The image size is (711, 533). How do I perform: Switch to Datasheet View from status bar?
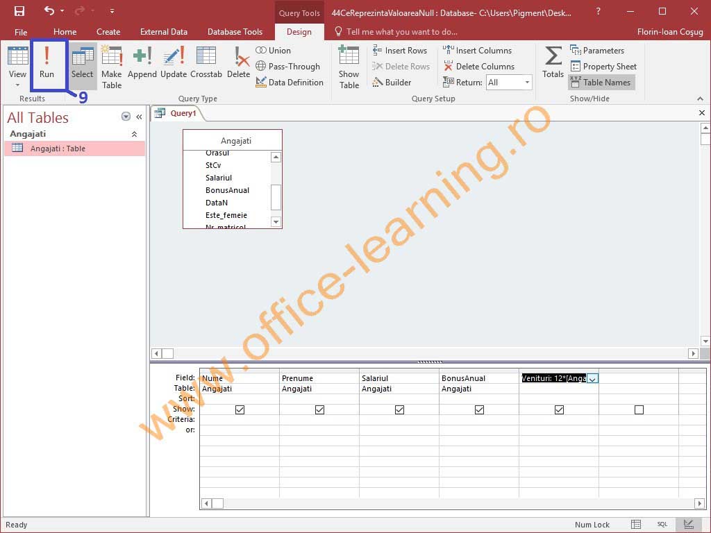(636, 525)
